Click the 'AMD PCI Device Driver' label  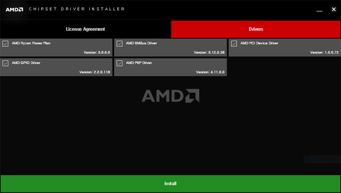point(259,43)
